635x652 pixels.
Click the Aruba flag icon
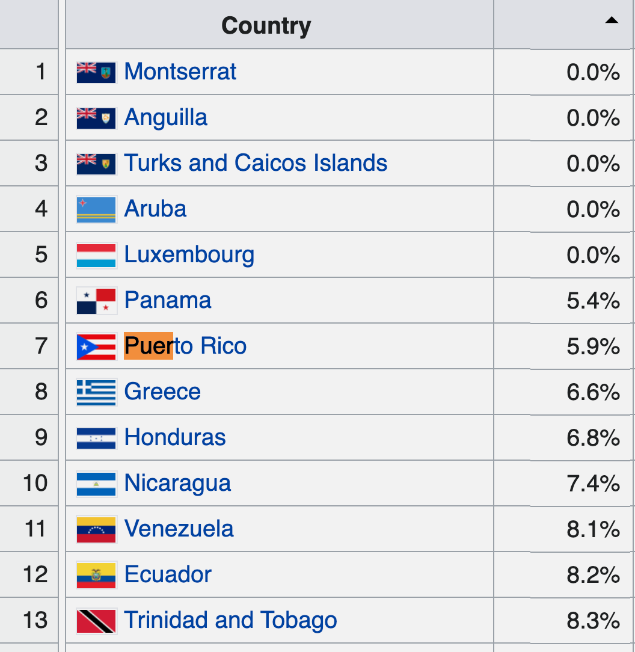[96, 209]
